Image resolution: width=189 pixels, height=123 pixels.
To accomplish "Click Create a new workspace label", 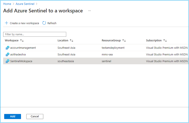I will (24, 23).
